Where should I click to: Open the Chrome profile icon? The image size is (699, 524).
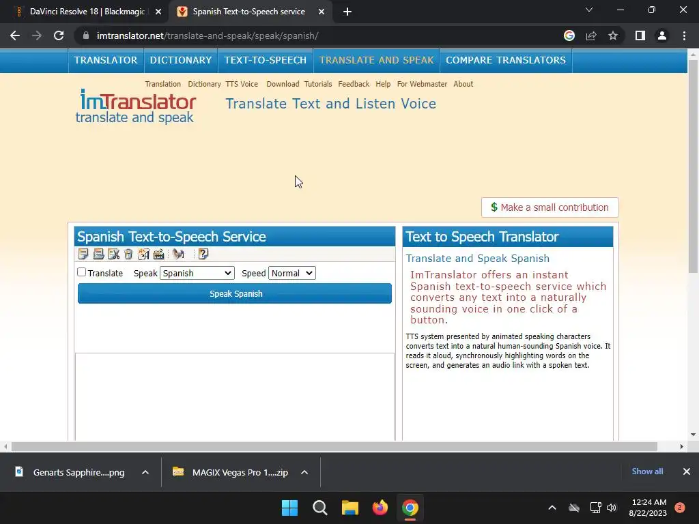(662, 35)
